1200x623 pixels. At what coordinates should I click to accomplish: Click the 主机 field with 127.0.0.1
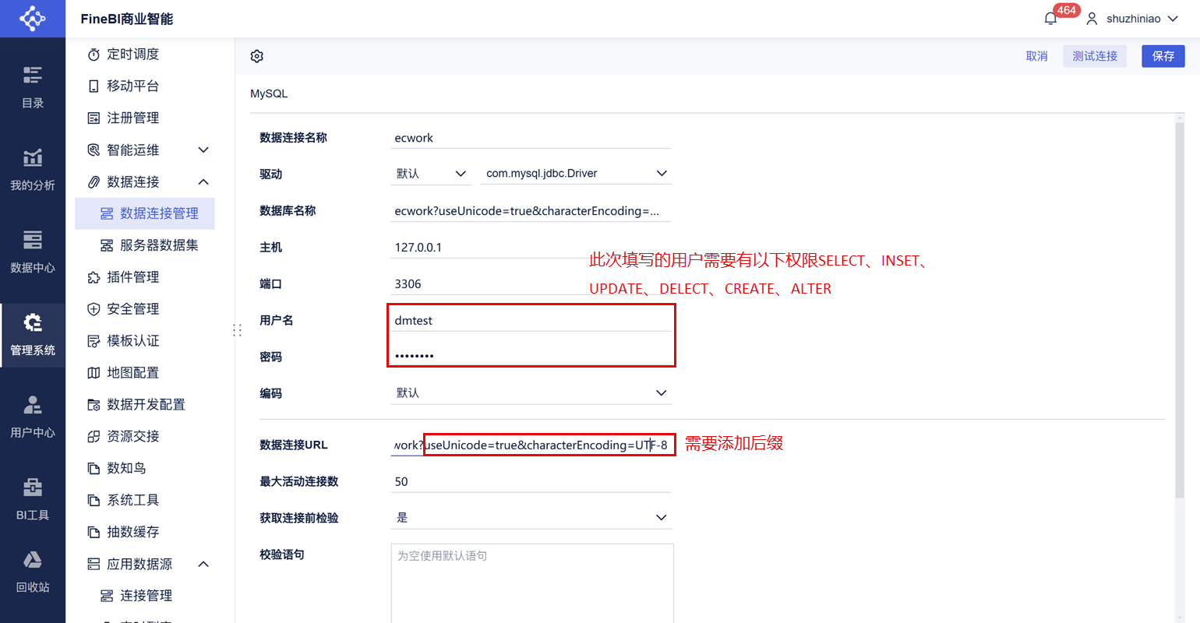(x=531, y=248)
